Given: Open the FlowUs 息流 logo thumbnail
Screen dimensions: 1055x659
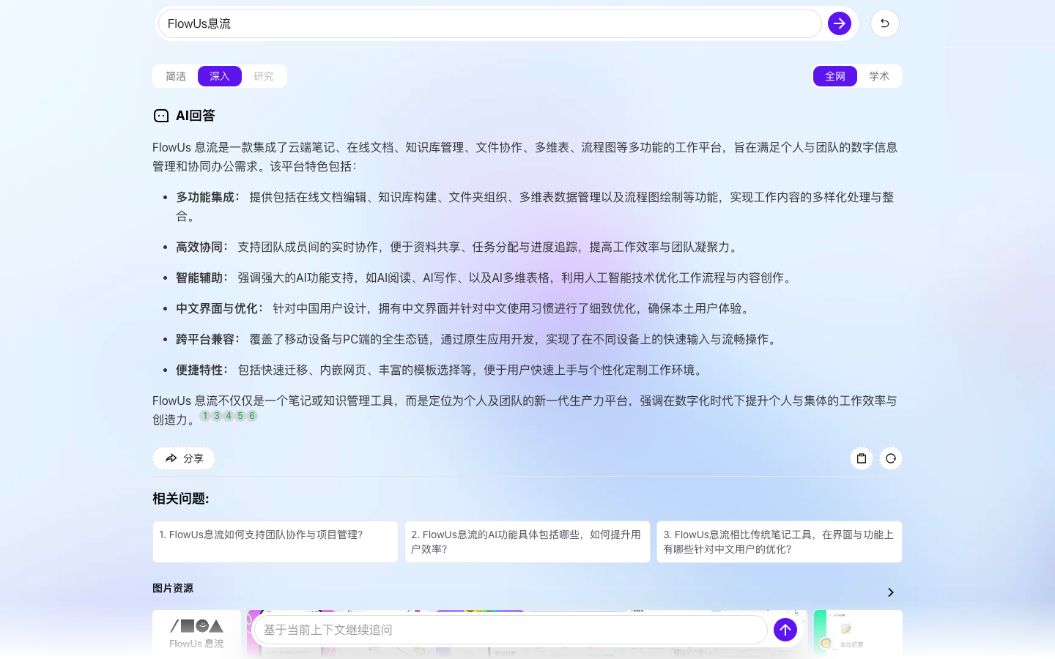Looking at the screenshot, I should pos(196,634).
